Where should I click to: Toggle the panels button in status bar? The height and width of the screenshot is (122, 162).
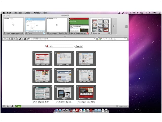(x=4, y=106)
